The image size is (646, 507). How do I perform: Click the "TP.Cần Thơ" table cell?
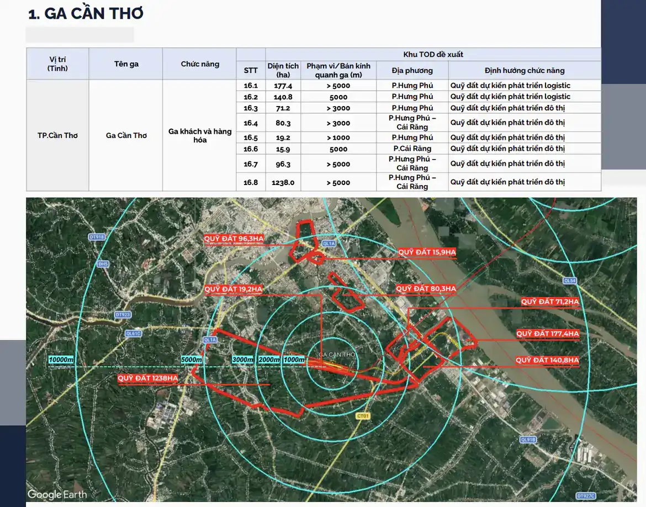pos(57,135)
